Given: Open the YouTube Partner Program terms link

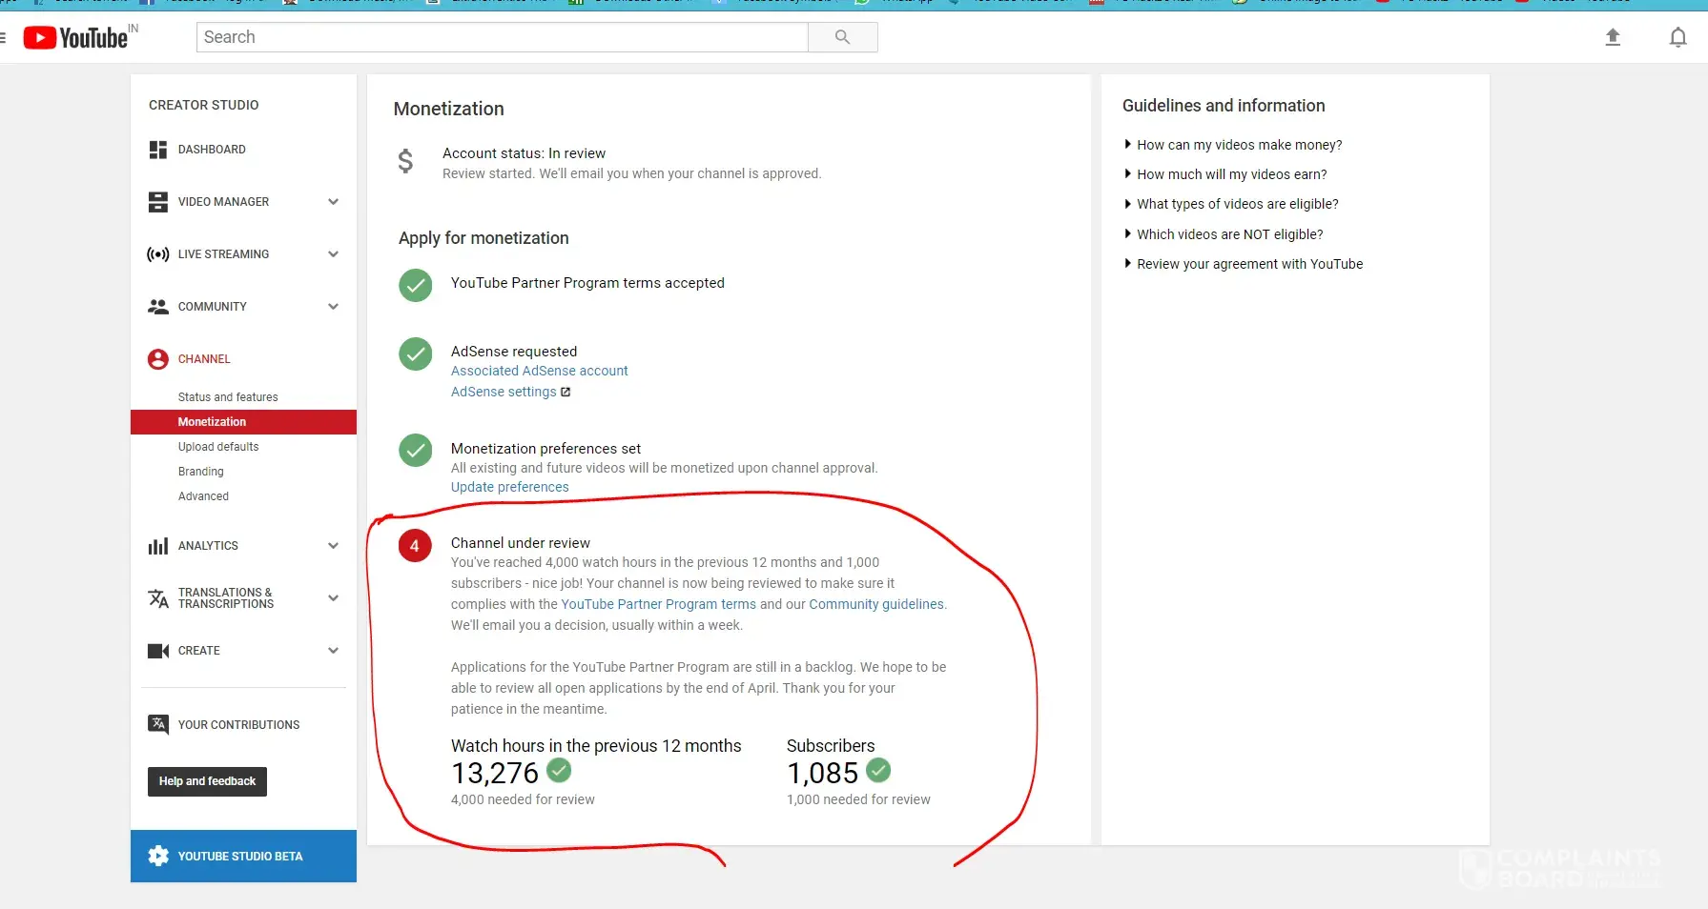Looking at the screenshot, I should tap(658, 604).
